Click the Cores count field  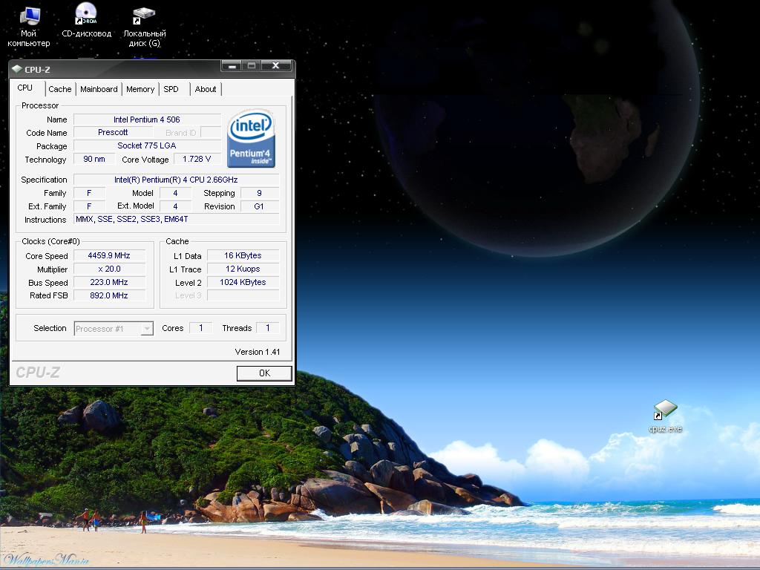pos(200,328)
